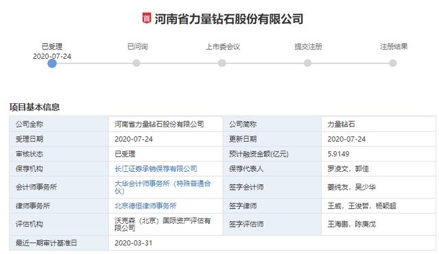Click the 已问询 step label
439x254 pixels.
(137, 47)
